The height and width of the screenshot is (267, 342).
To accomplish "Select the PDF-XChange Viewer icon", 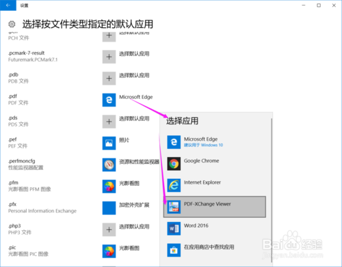I will [x=174, y=207].
